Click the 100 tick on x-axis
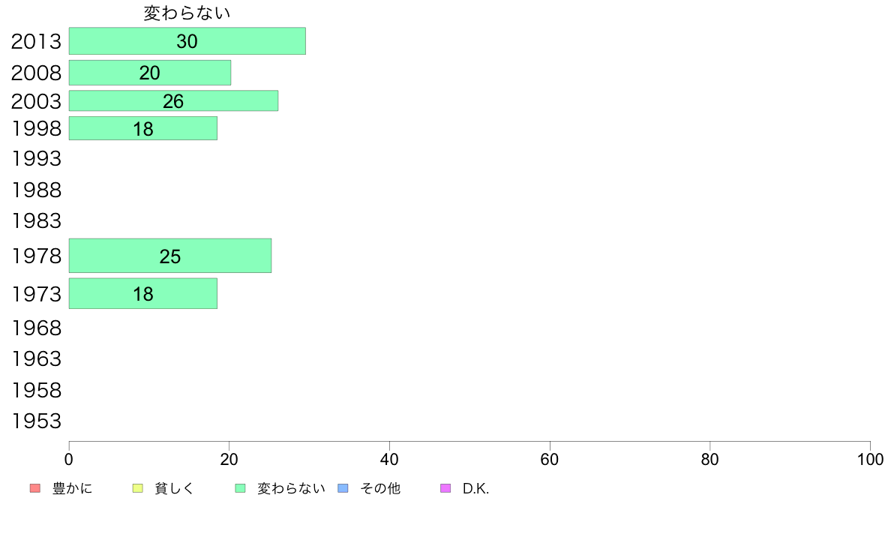This screenshot has width=891, height=552. click(x=870, y=459)
